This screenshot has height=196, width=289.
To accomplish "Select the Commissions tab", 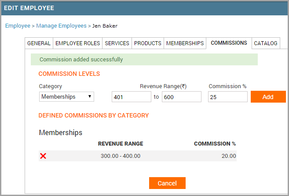I will tap(229, 43).
